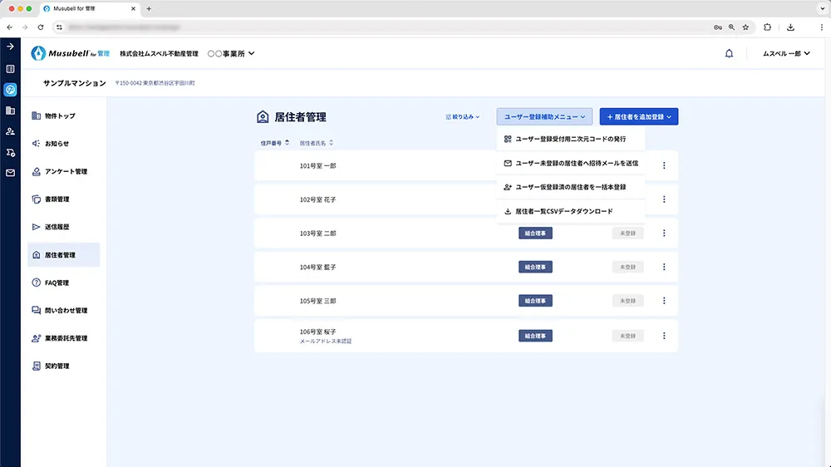Open the three-dot menu for 103号室 二郎
Screen dimensions: 831x467
(x=664, y=233)
